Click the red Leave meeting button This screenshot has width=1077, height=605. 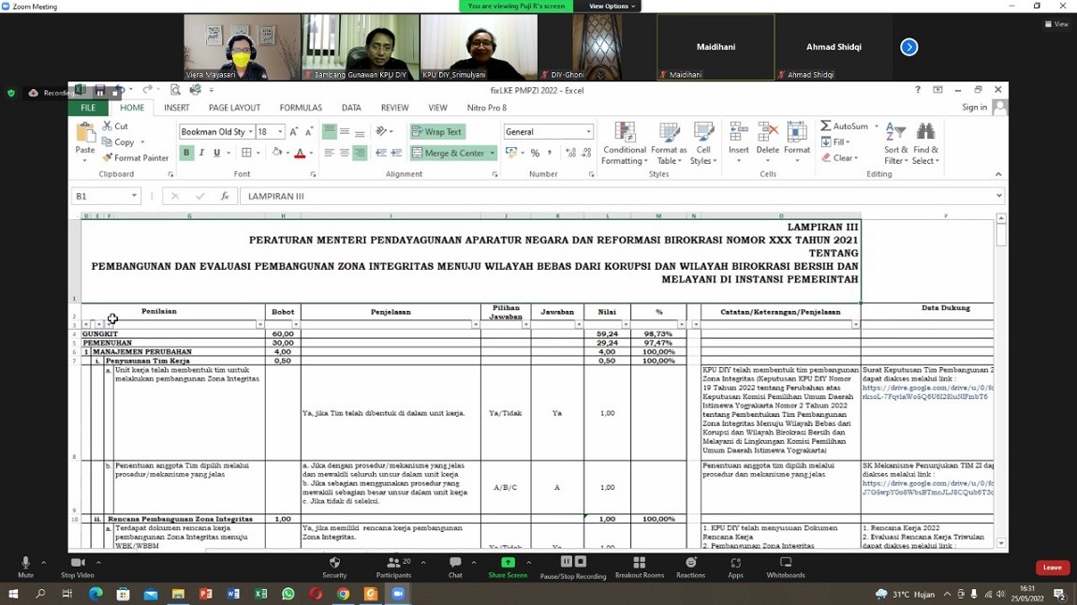tap(1053, 568)
